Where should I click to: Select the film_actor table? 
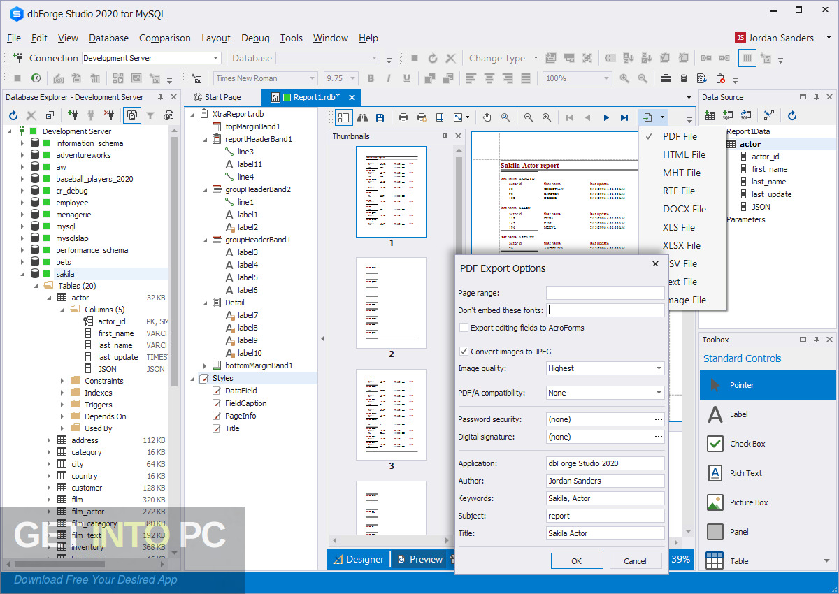pos(87,512)
